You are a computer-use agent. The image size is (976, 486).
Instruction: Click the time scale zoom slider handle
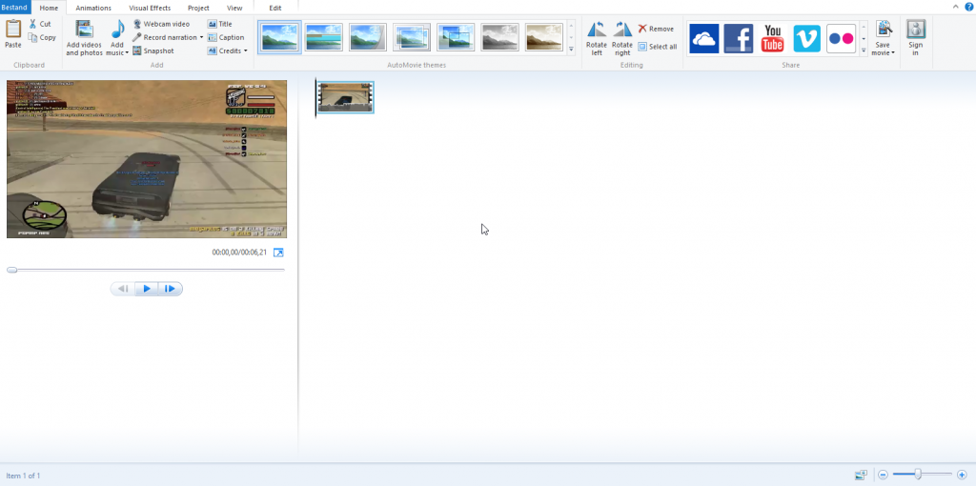click(918, 475)
